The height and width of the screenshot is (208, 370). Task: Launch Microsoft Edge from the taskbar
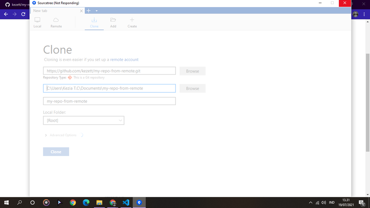[x=86, y=202]
